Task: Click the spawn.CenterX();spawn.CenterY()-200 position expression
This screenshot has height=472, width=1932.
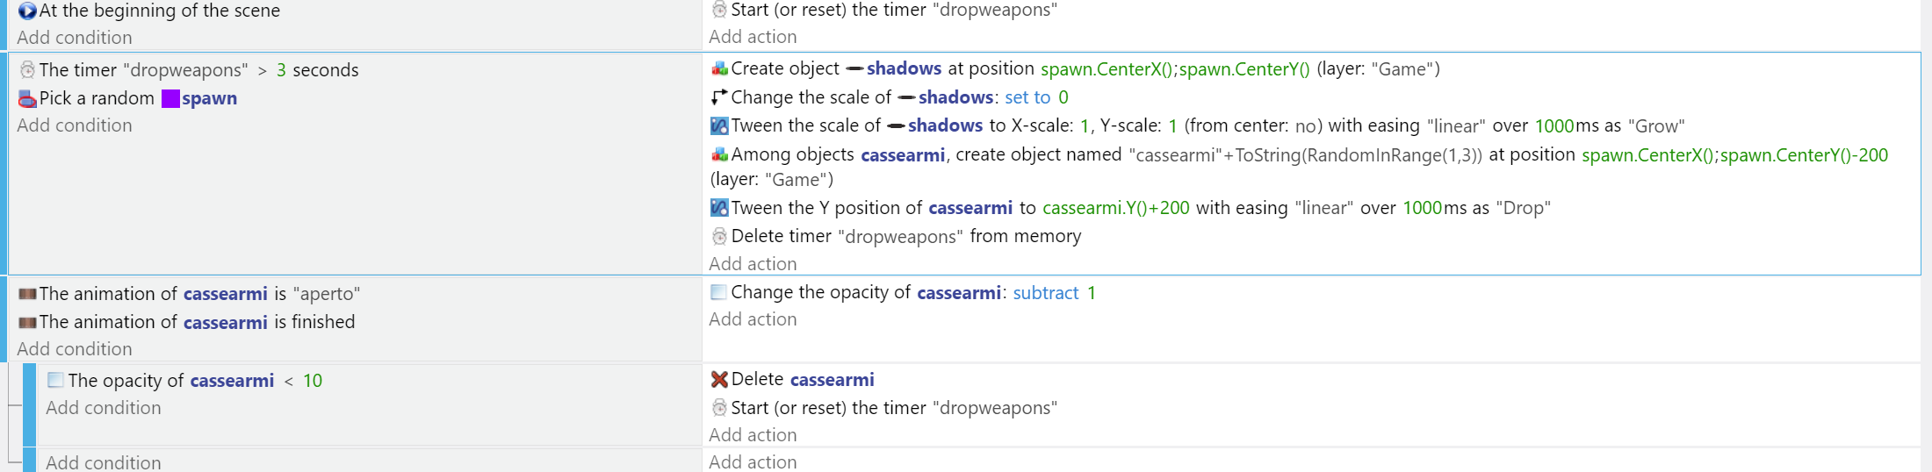Action: pos(1734,155)
